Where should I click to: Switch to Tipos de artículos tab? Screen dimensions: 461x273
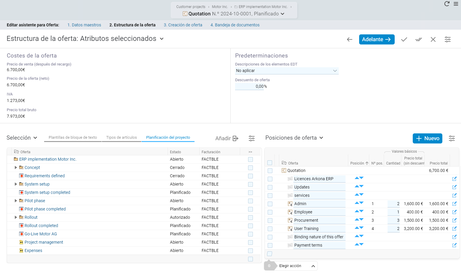pyautogui.click(x=121, y=138)
